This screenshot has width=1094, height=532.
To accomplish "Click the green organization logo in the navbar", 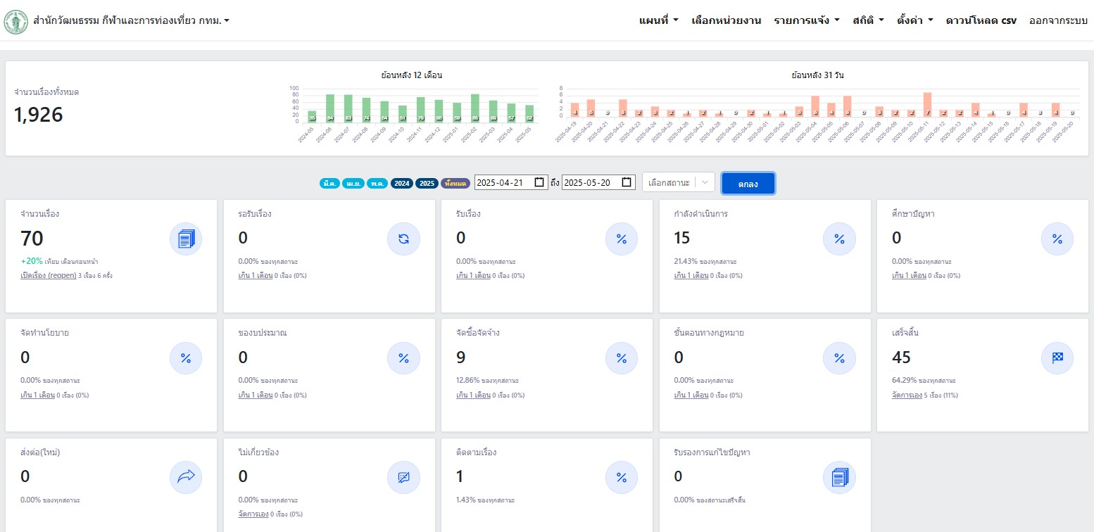I will click(15, 22).
